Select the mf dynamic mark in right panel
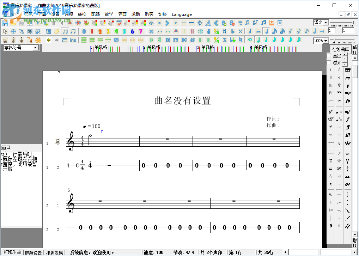The height and width of the screenshot is (256, 359). click(x=347, y=111)
